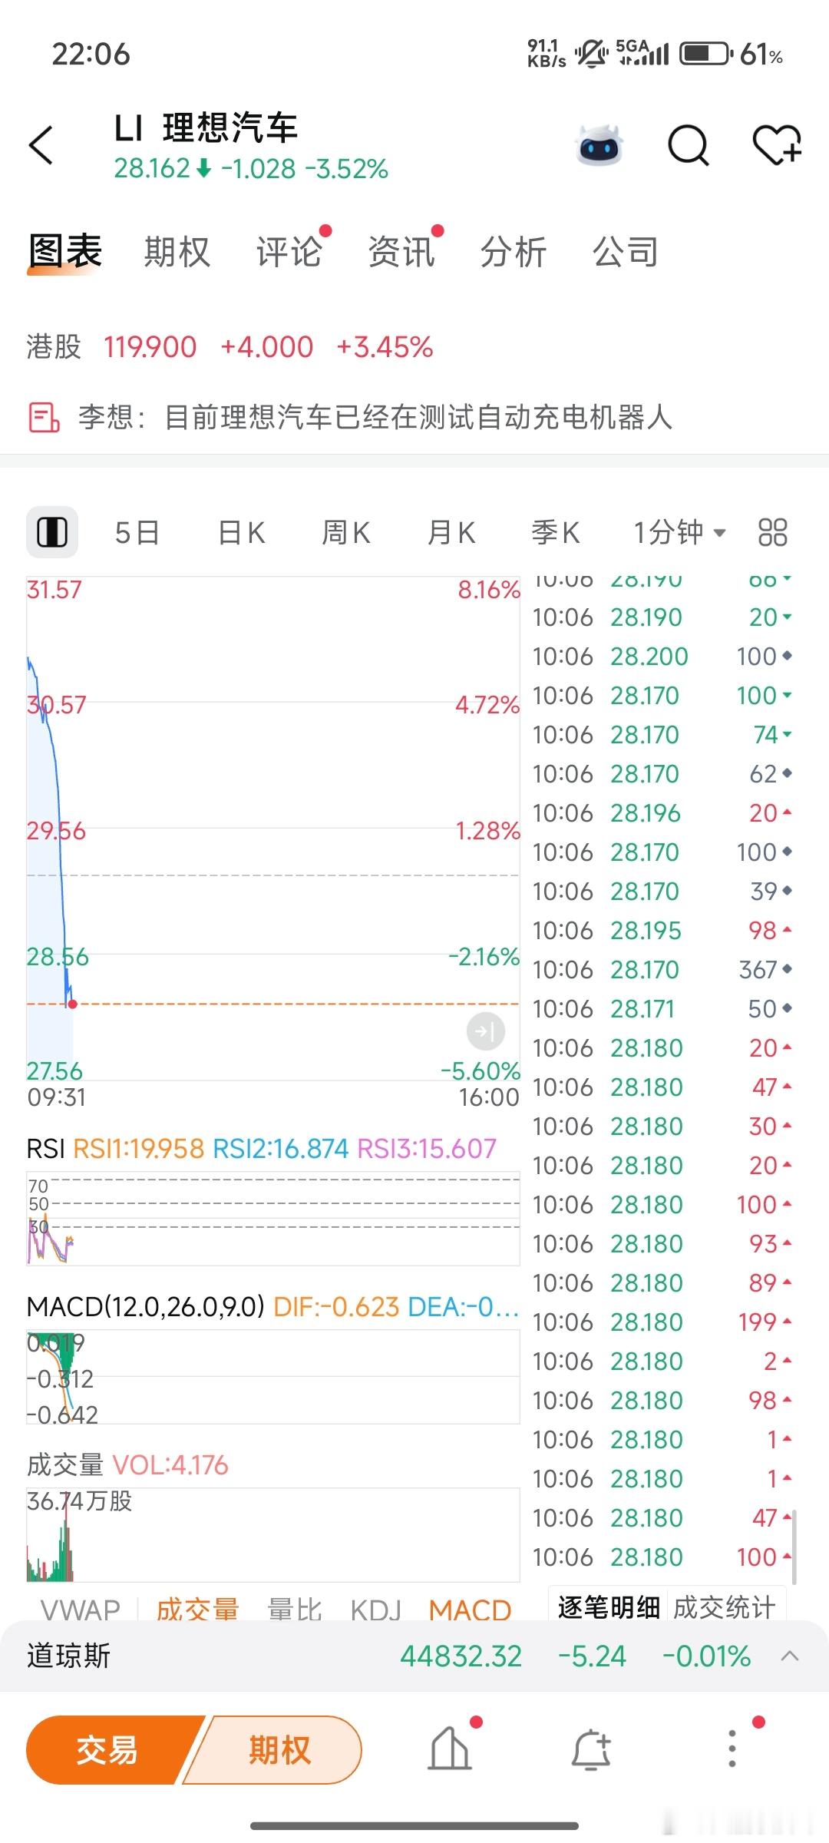Toggle the KDJ indicator
Viewport: 829px width, 1843px height.
click(375, 1609)
